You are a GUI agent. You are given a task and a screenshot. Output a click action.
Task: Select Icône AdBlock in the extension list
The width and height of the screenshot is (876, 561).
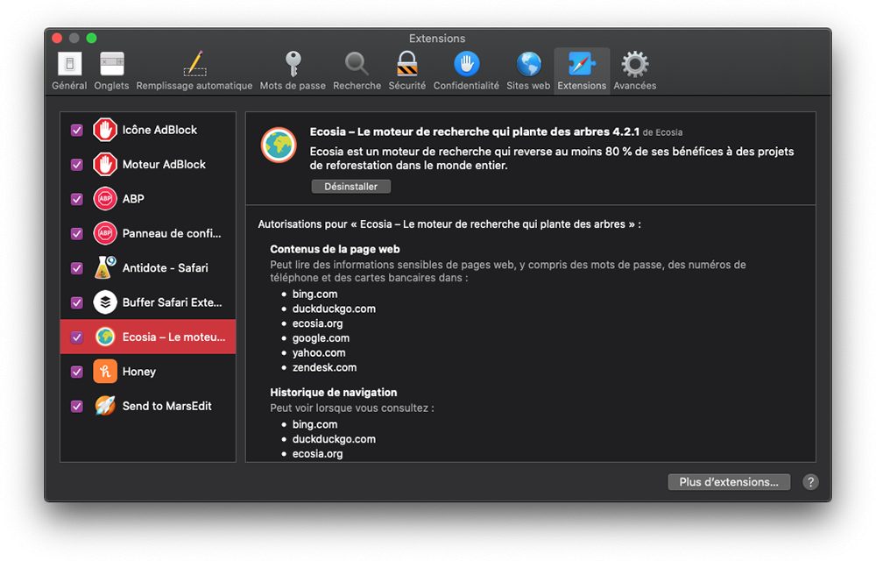coord(159,130)
